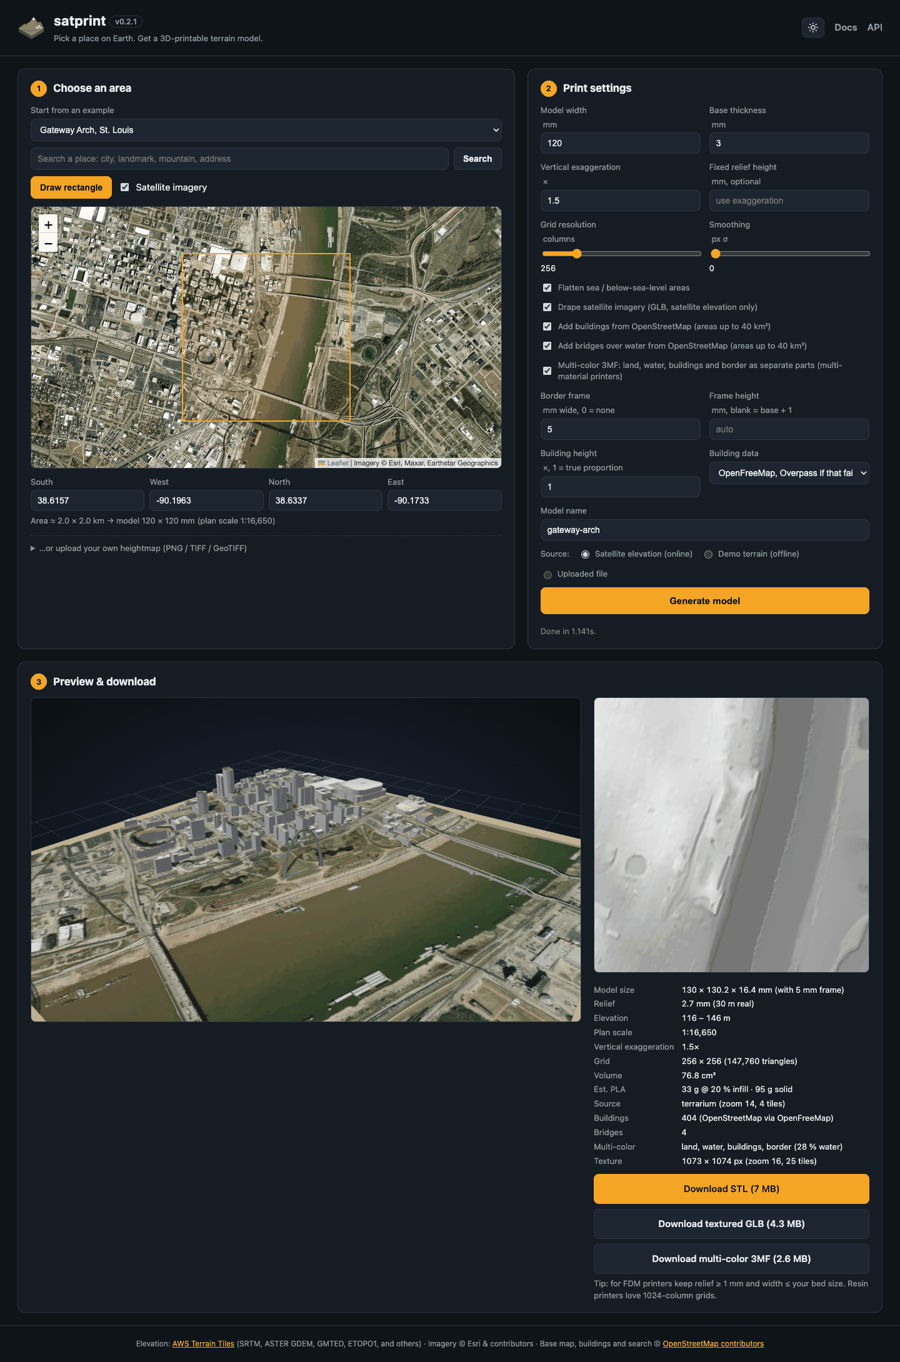Toggle Flatten sea / below-sea-level areas
The width and height of the screenshot is (900, 1362).
547,288
